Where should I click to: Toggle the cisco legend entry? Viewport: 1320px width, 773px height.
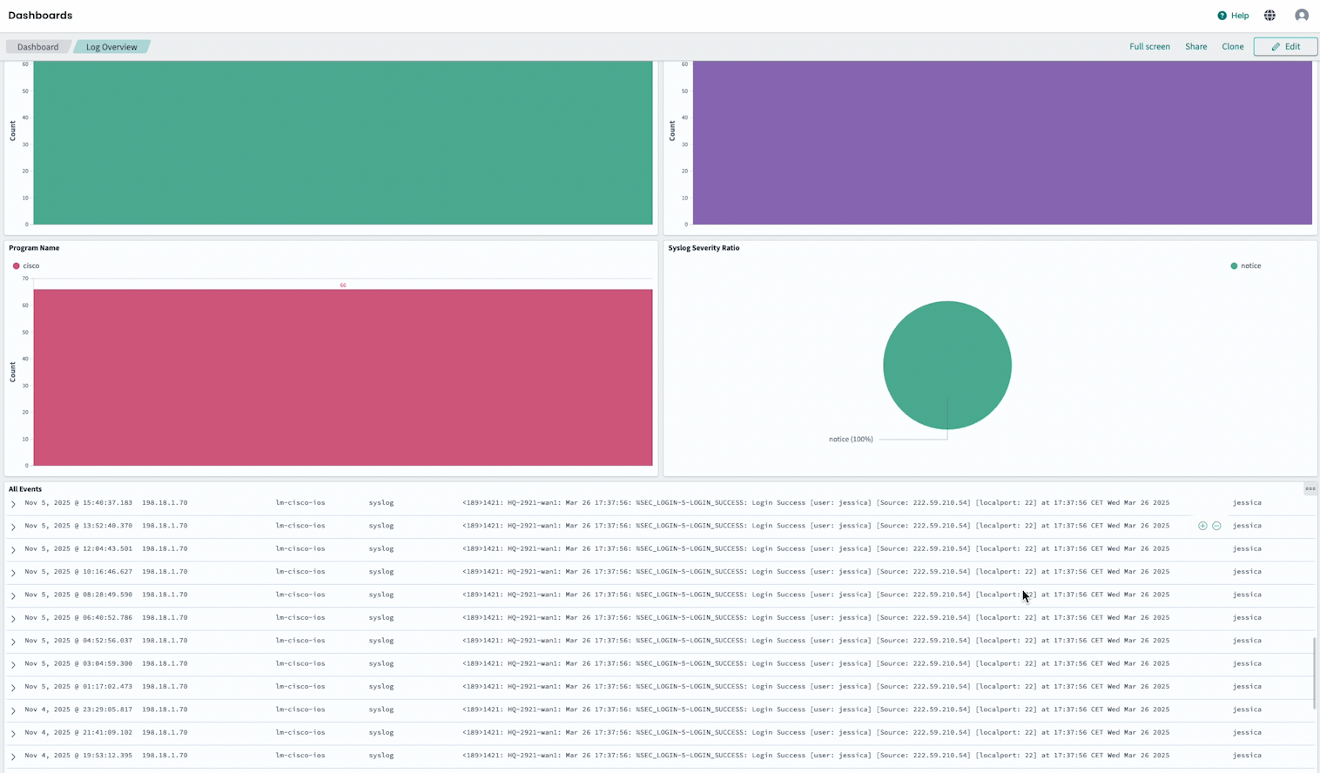pos(26,266)
